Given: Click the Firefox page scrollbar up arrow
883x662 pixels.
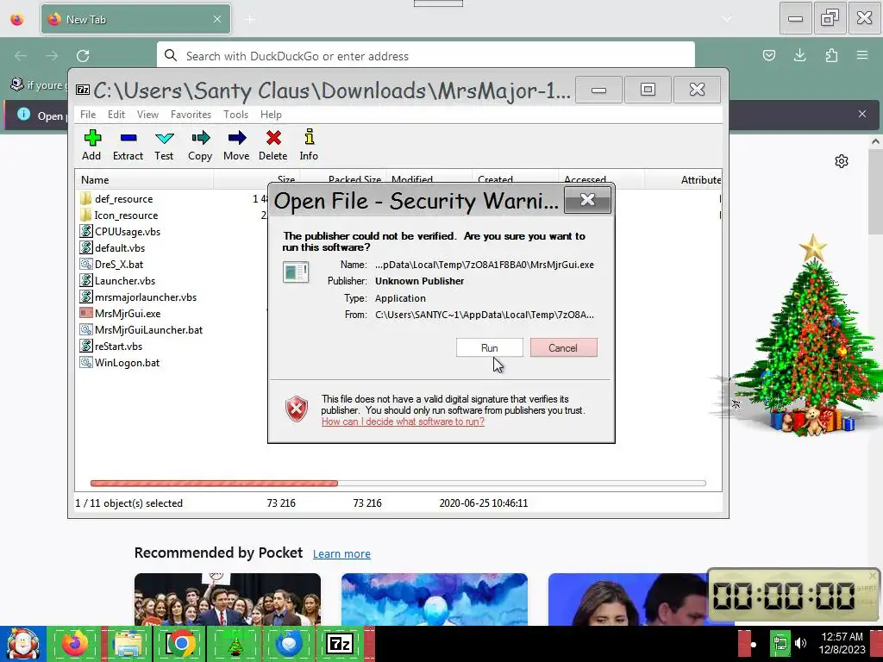Looking at the screenshot, I should point(875,141).
